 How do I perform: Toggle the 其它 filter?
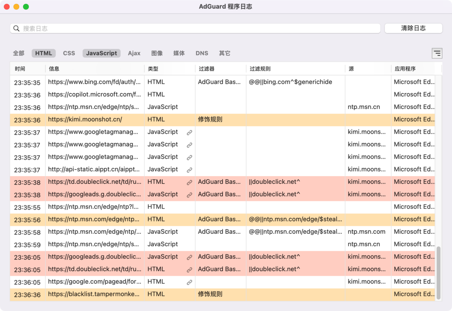tap(224, 53)
